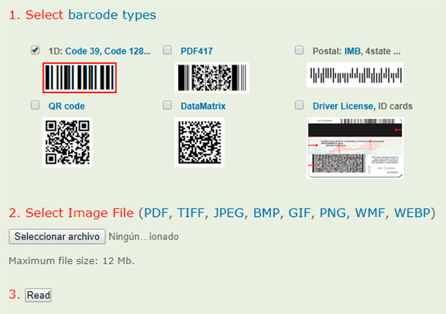The image size is (446, 314).
Task: Click the 'Driver License' text link
Action: (344, 106)
